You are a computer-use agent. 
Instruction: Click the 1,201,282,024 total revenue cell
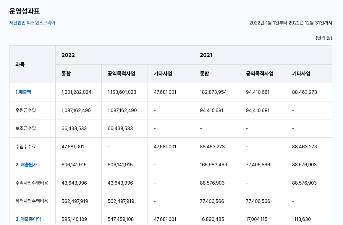pyautogui.click(x=76, y=92)
